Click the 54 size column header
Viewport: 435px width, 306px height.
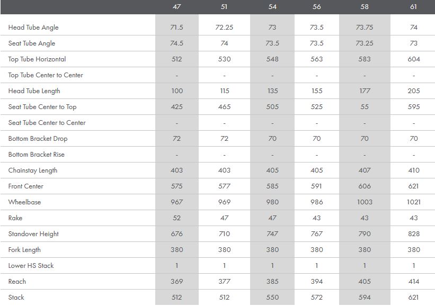tap(272, 7)
